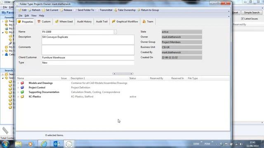Open the Windows Start menu
The width and height of the screenshot is (264, 148).
[x=5, y=144]
